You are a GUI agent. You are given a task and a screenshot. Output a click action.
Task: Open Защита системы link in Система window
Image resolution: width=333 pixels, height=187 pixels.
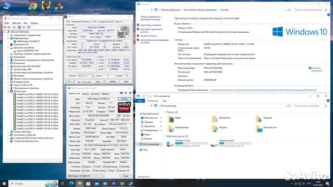(148, 36)
